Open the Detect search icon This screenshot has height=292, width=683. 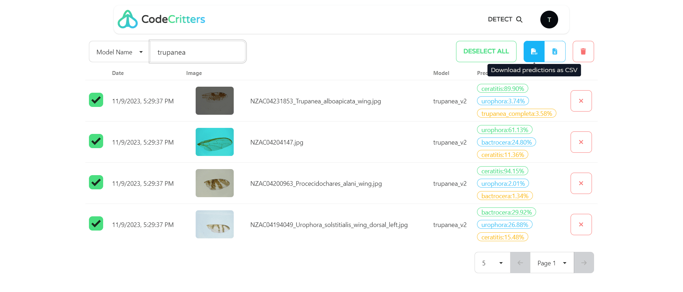tap(519, 20)
